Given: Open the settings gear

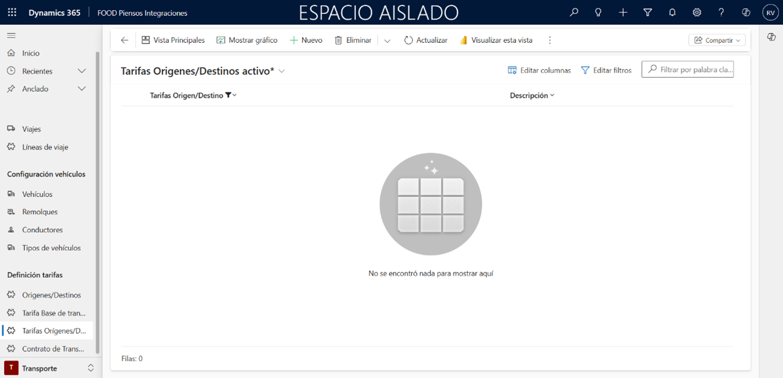Looking at the screenshot, I should [x=697, y=13].
